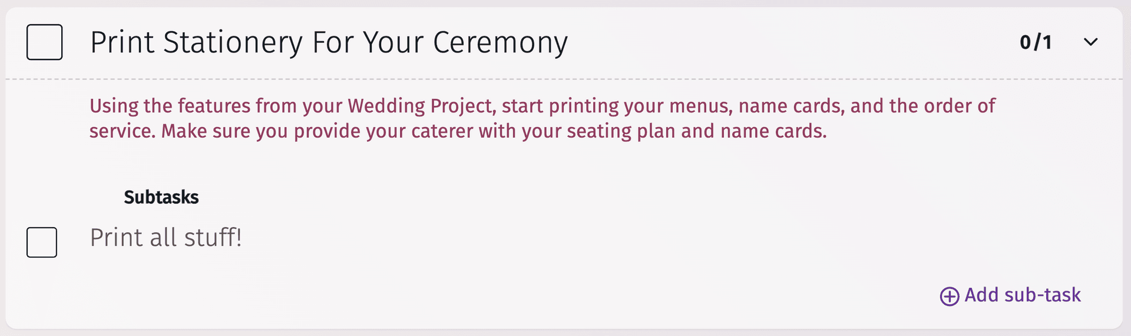Select the Print Stationery For Your Ceremony title
The width and height of the screenshot is (1131, 336).
329,42
